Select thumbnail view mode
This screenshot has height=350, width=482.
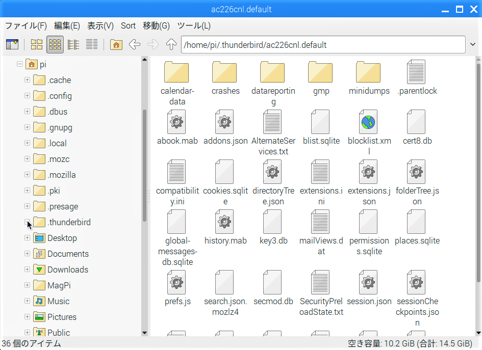click(x=55, y=44)
